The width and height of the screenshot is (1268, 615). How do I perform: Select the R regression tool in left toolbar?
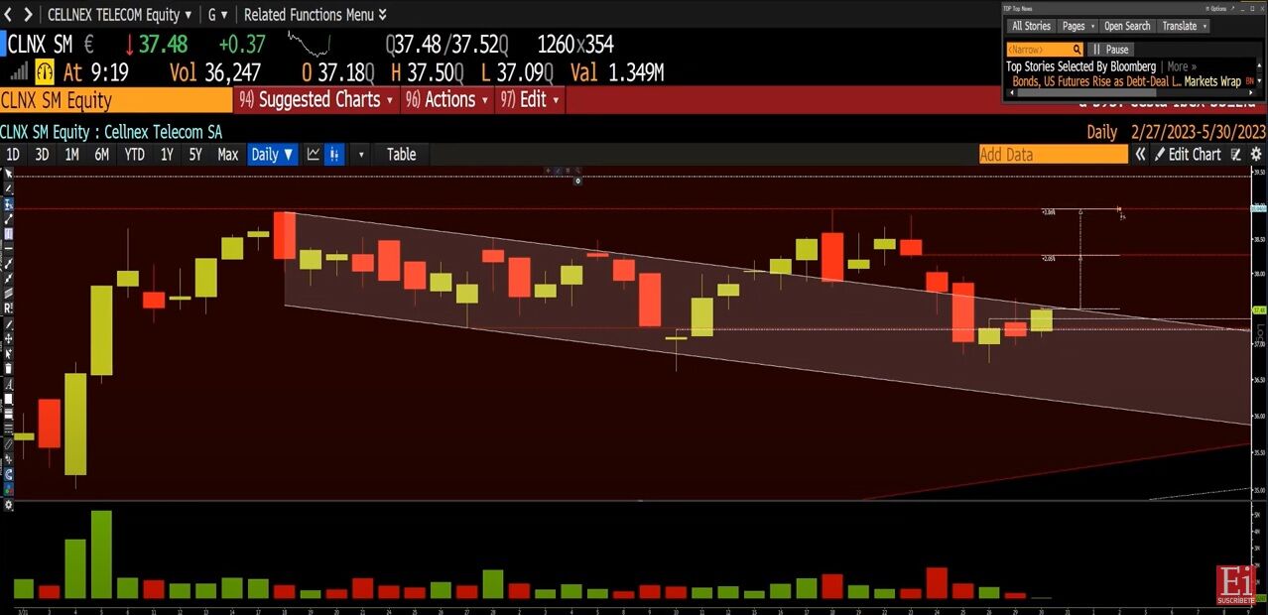[9, 308]
